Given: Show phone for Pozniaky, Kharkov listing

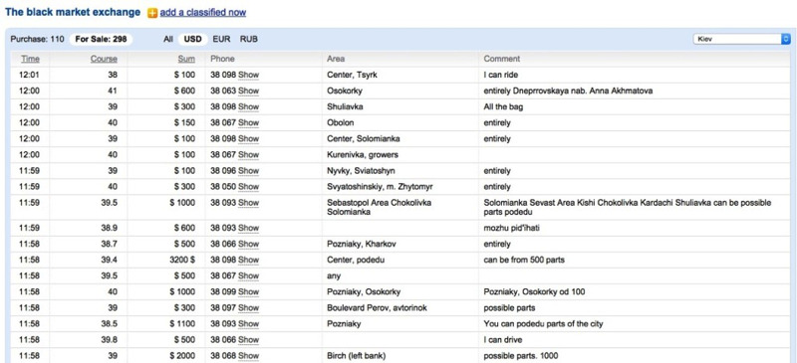Looking at the screenshot, I should click(x=248, y=245).
